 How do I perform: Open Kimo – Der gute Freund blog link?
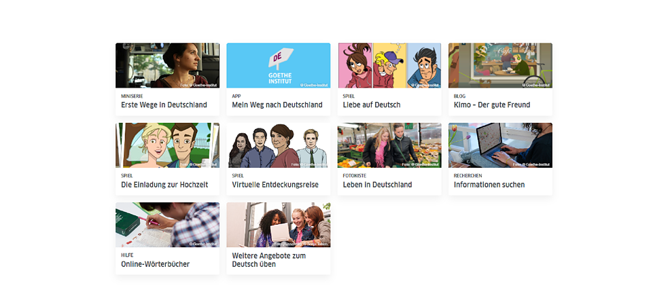(x=492, y=105)
